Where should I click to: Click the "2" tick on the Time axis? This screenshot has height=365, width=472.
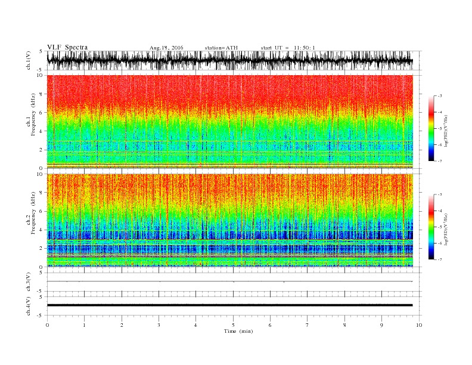tap(122, 325)
